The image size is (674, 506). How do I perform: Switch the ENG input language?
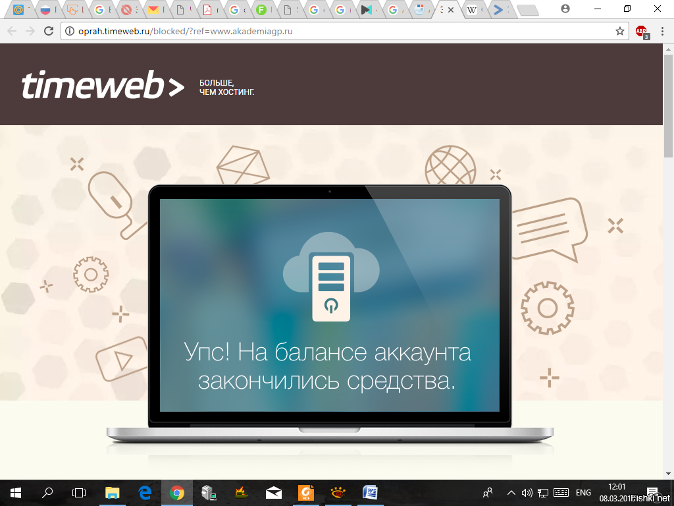point(583,493)
